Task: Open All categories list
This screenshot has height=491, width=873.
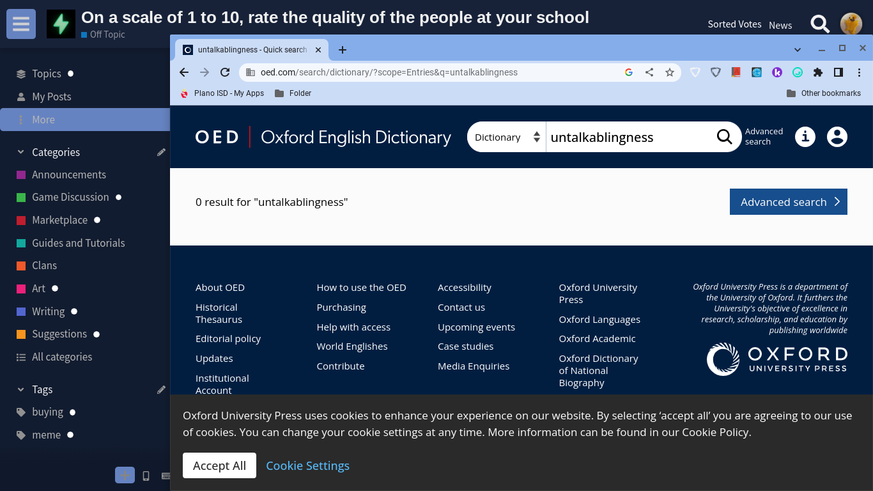Action: point(62,357)
